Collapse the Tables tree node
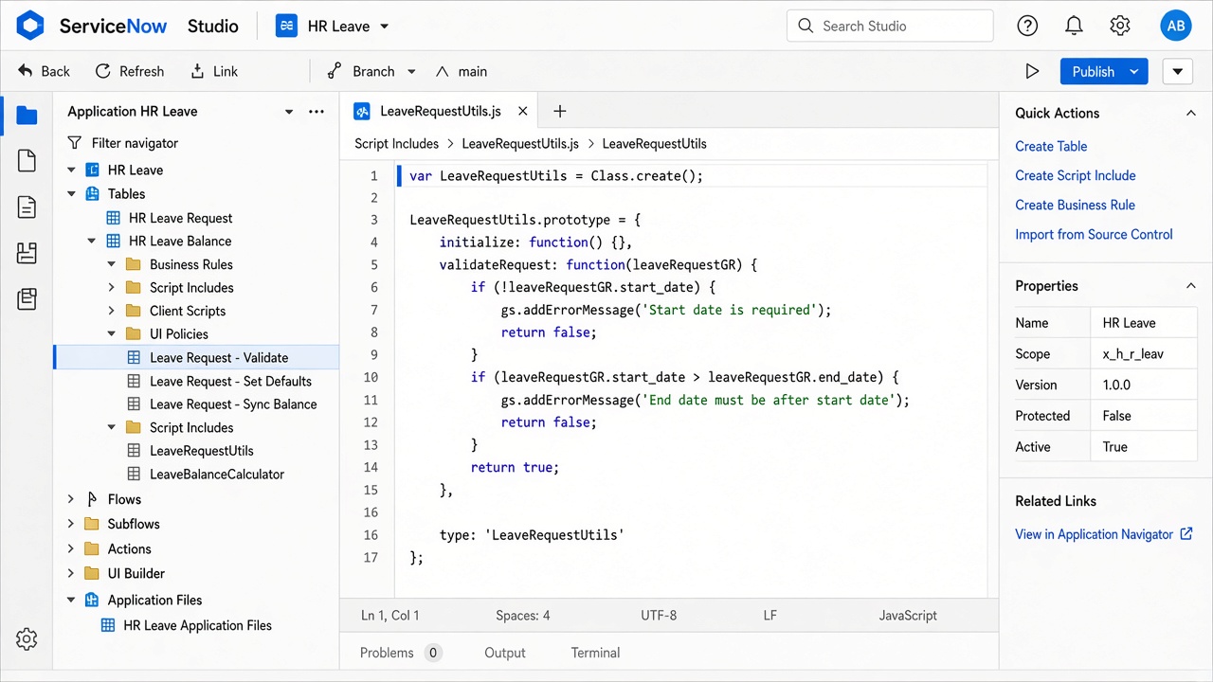The height and width of the screenshot is (682, 1213). [x=71, y=193]
